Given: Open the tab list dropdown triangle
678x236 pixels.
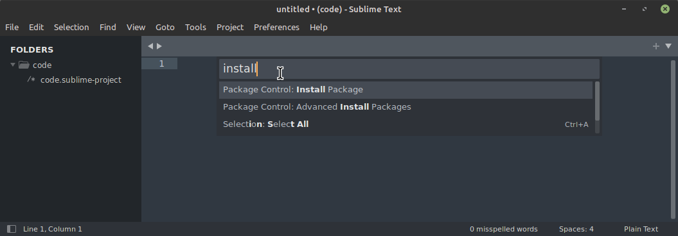Looking at the screenshot, I should point(668,46).
